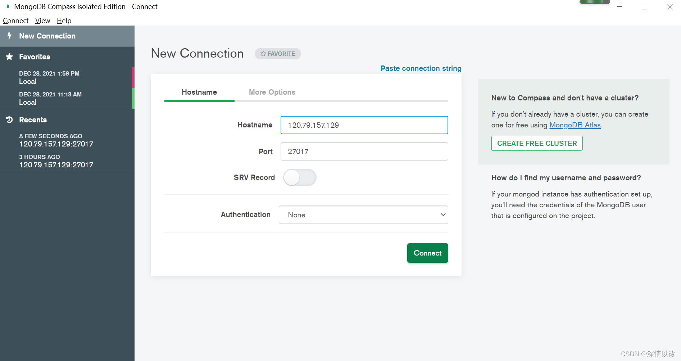The width and height of the screenshot is (681, 361).
Task: Switch to the More Options tab
Action: coord(272,92)
